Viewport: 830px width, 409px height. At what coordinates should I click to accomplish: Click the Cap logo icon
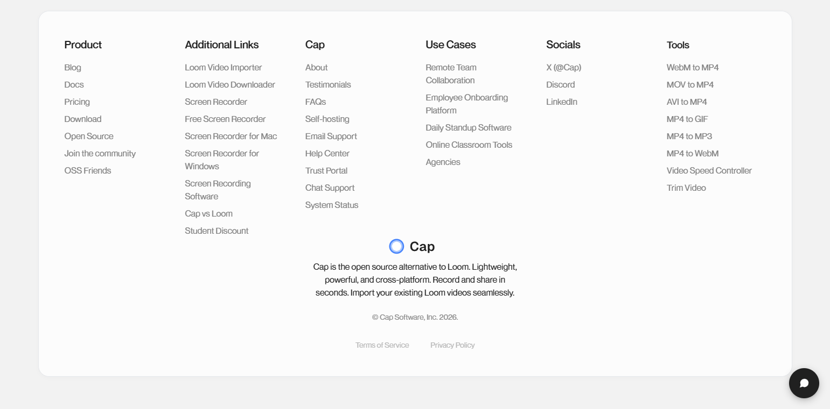(x=396, y=246)
